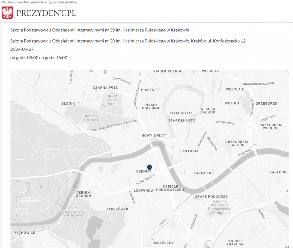Open the PREZYDENT.PL home link

pyautogui.click(x=46, y=13)
